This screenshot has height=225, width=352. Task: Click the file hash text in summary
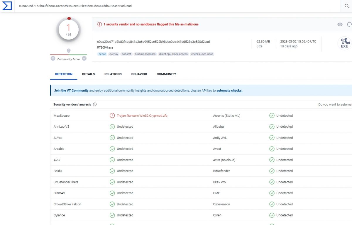pyautogui.click(x=153, y=42)
